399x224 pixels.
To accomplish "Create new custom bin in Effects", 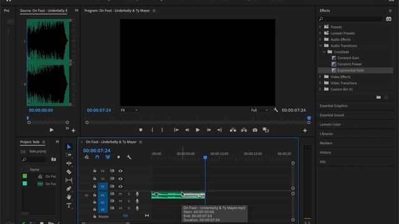I will click(378, 97).
